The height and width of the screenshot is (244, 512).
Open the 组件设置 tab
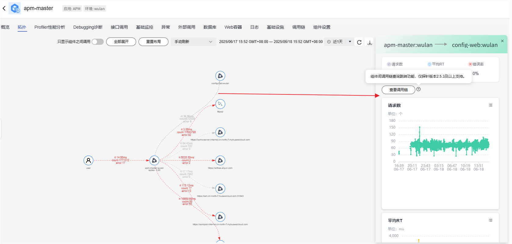[x=322, y=27]
